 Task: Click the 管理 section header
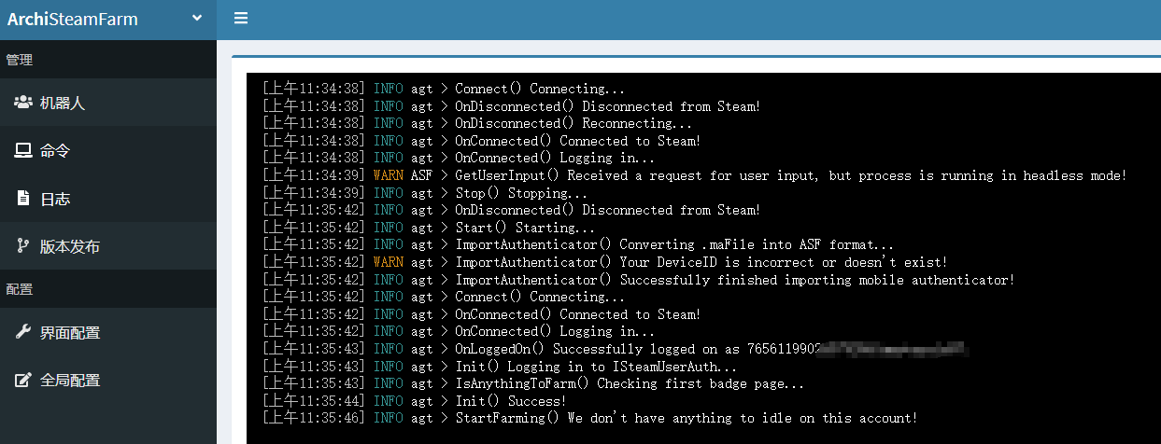point(20,60)
